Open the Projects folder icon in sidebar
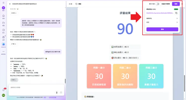186x100 pixels. (x=4, y=23)
